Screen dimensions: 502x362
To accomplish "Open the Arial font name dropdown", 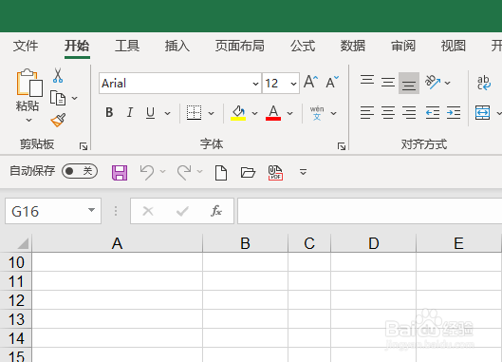I will pyautogui.click(x=255, y=84).
